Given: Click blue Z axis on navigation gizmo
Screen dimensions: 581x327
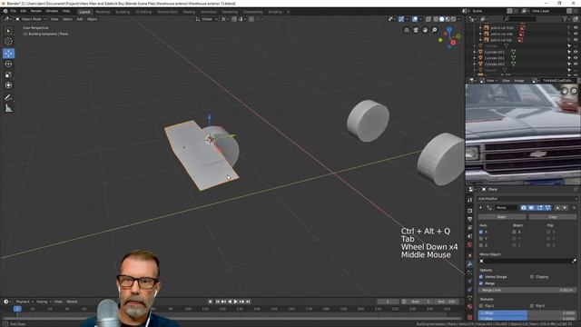Looking at the screenshot, I should click(449, 29).
